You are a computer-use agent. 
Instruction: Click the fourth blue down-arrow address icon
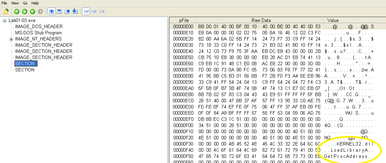tap(75, 12)
